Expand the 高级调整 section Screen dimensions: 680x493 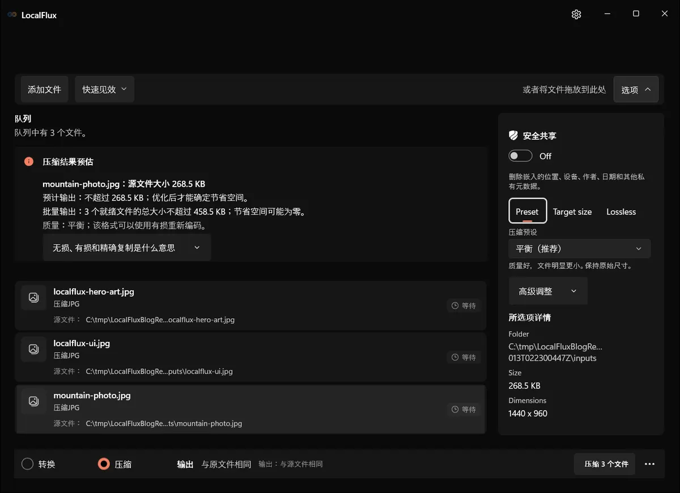(548, 291)
